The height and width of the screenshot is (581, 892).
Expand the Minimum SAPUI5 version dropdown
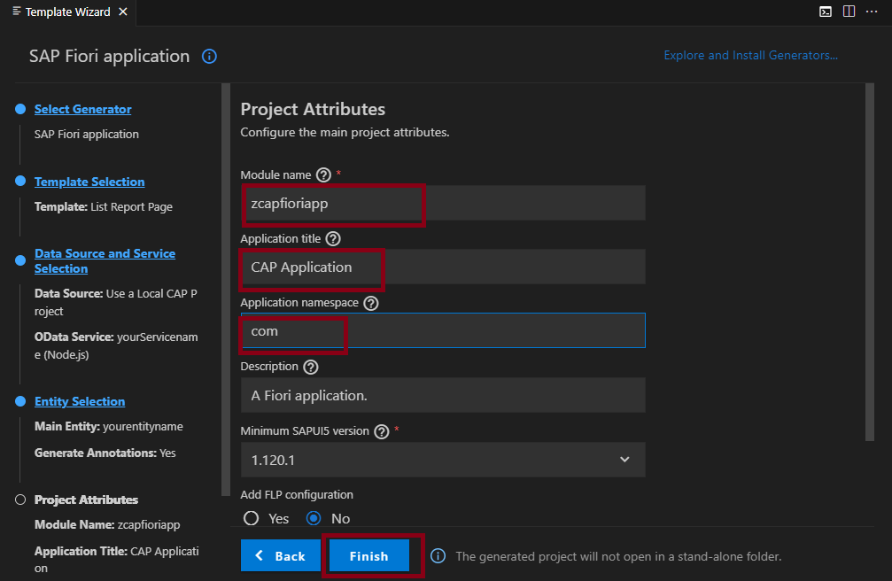pyautogui.click(x=443, y=460)
